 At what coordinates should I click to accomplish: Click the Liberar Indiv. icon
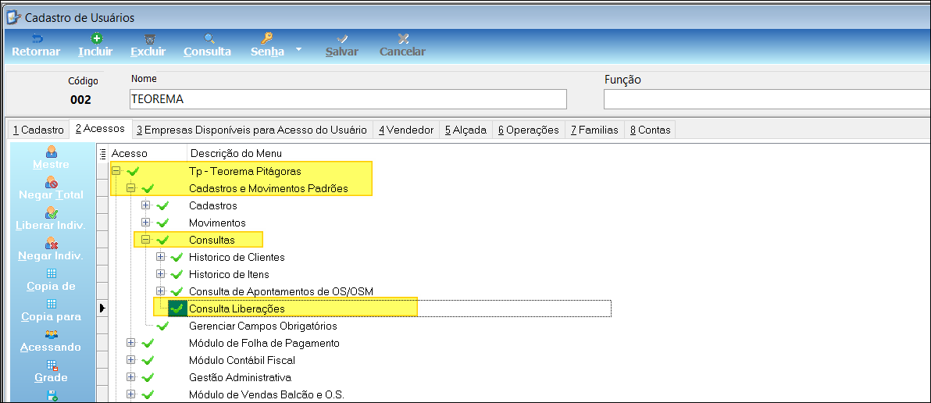(x=51, y=212)
